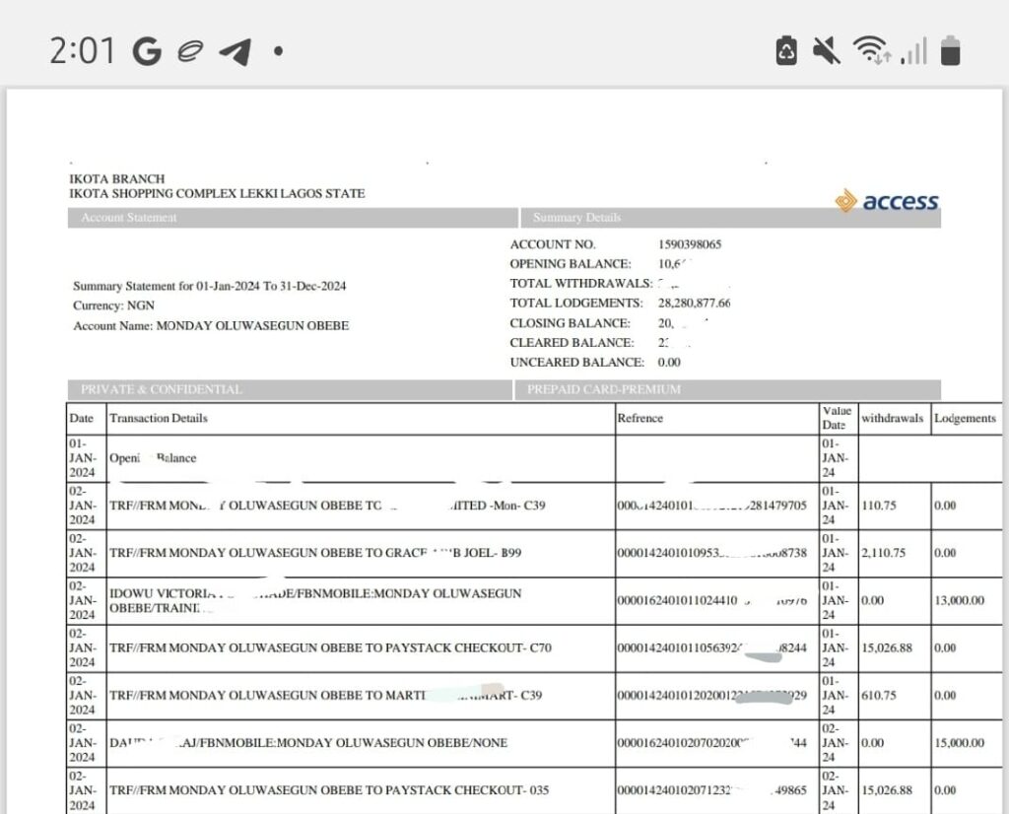Select the OPENING BALANCE label in summary
This screenshot has height=814, width=1009.
(571, 264)
